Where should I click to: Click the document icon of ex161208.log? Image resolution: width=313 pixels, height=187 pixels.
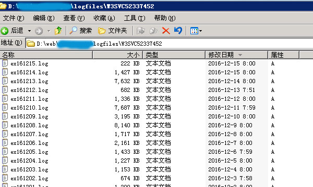click(5, 125)
